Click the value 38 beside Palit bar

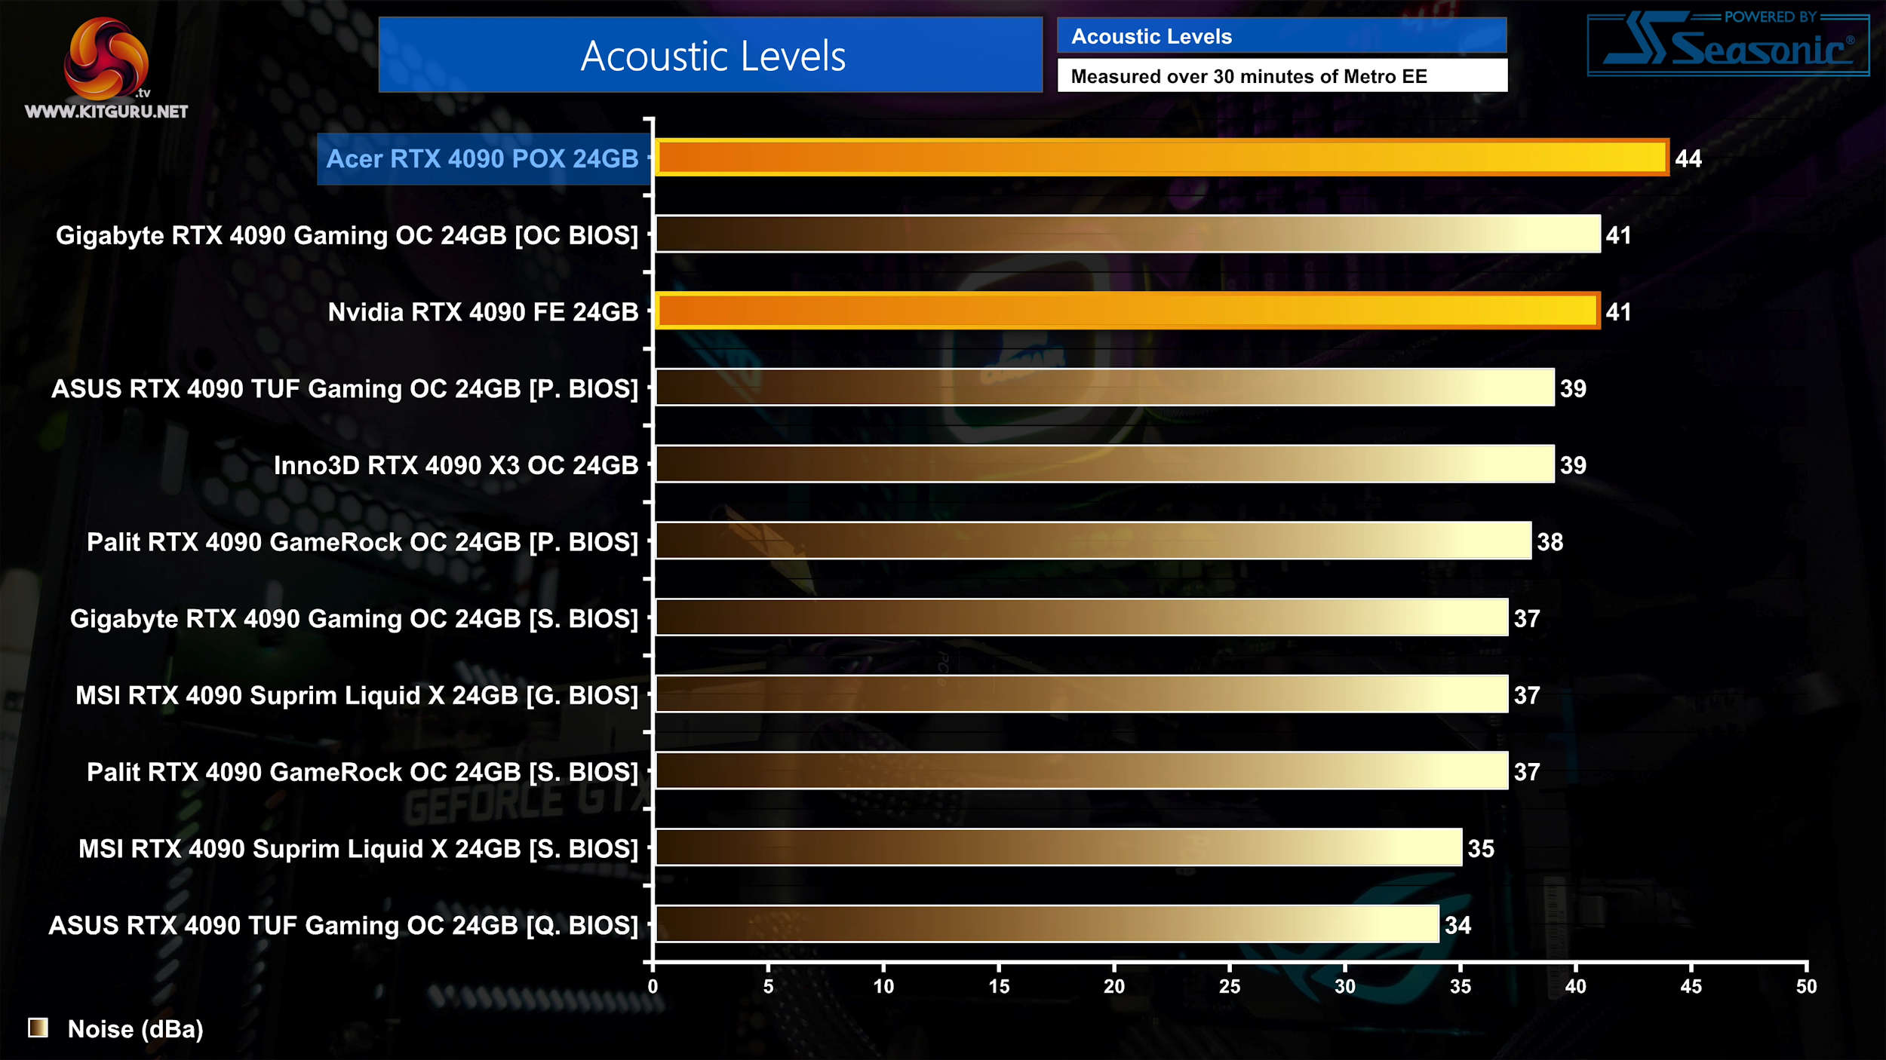[x=1550, y=542]
